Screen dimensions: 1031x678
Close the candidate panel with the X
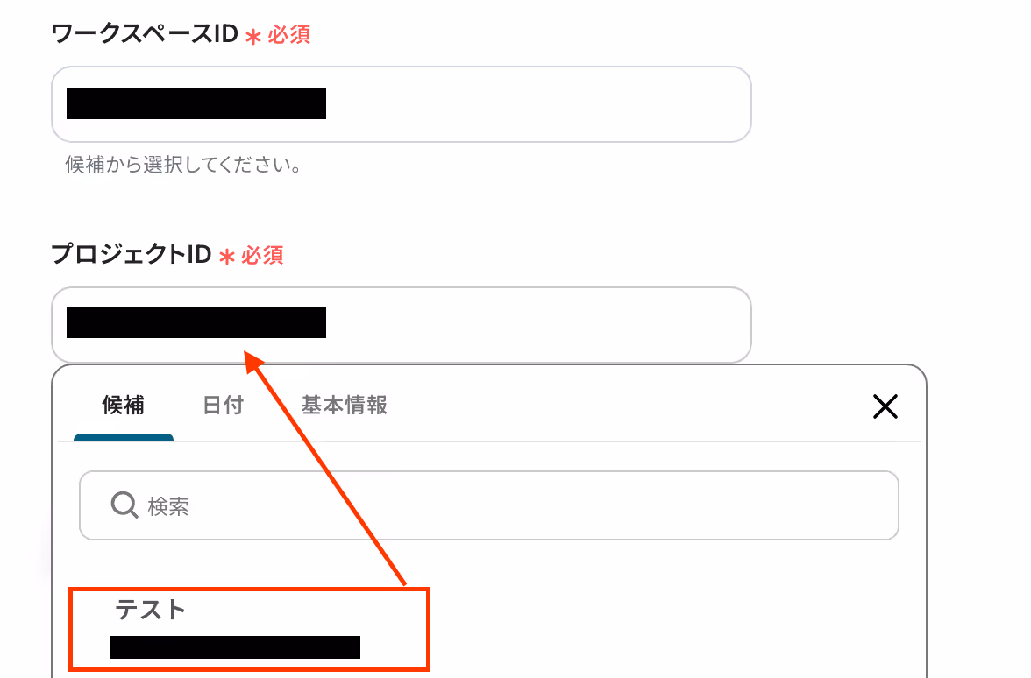coord(885,406)
